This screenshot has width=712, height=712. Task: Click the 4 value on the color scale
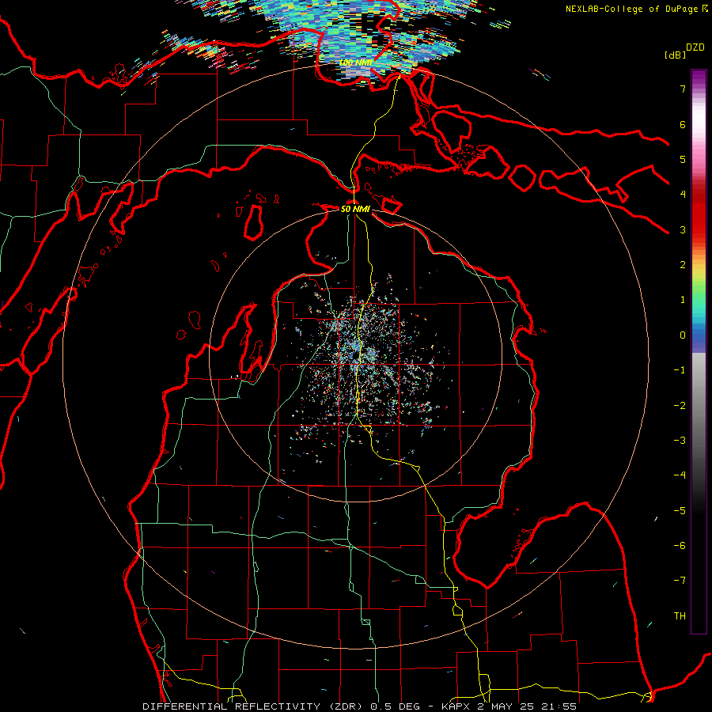click(x=683, y=195)
